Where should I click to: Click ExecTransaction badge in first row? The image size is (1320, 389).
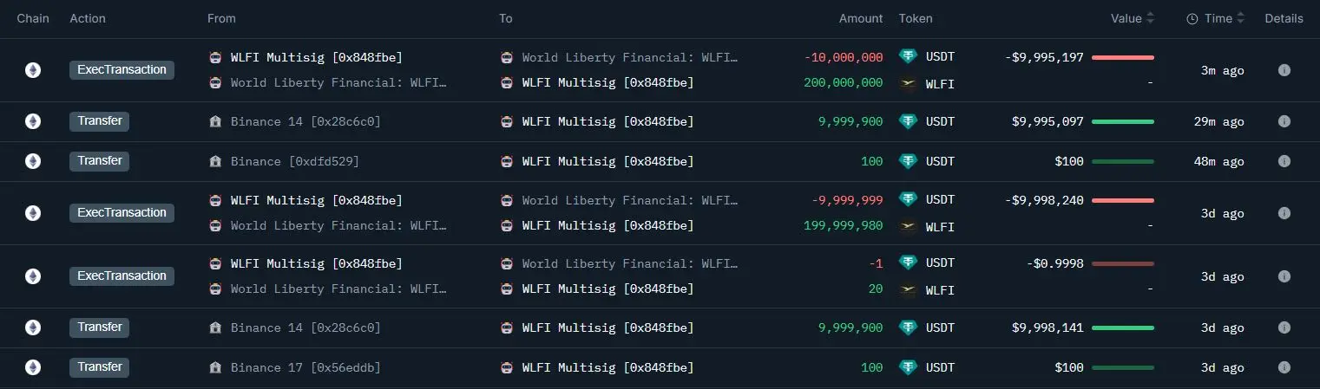pos(121,70)
